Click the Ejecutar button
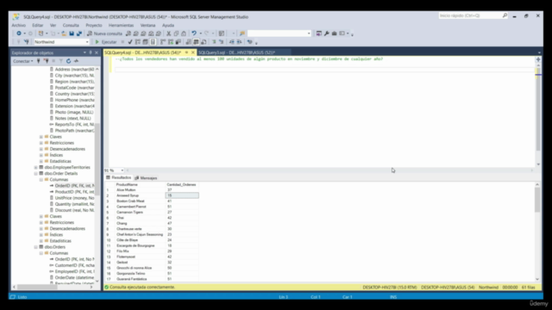This screenshot has height=310, width=552. pyautogui.click(x=106, y=42)
